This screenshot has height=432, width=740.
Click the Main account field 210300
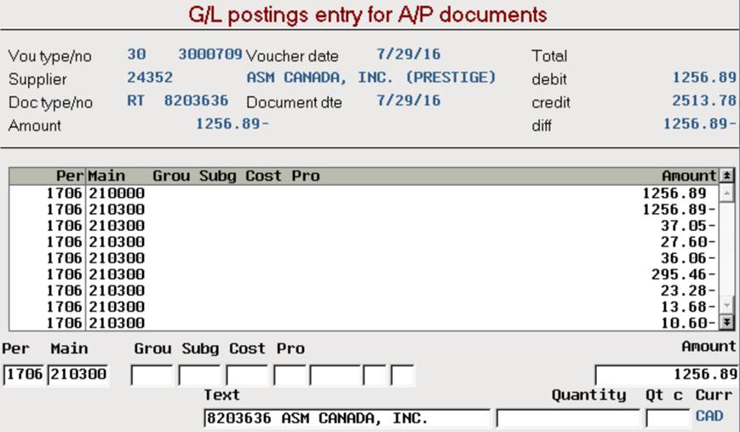pyautogui.click(x=77, y=375)
